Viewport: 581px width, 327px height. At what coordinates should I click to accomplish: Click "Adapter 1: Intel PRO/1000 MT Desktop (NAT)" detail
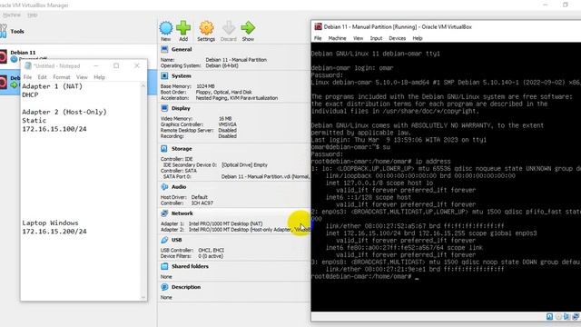pyautogui.click(x=212, y=224)
